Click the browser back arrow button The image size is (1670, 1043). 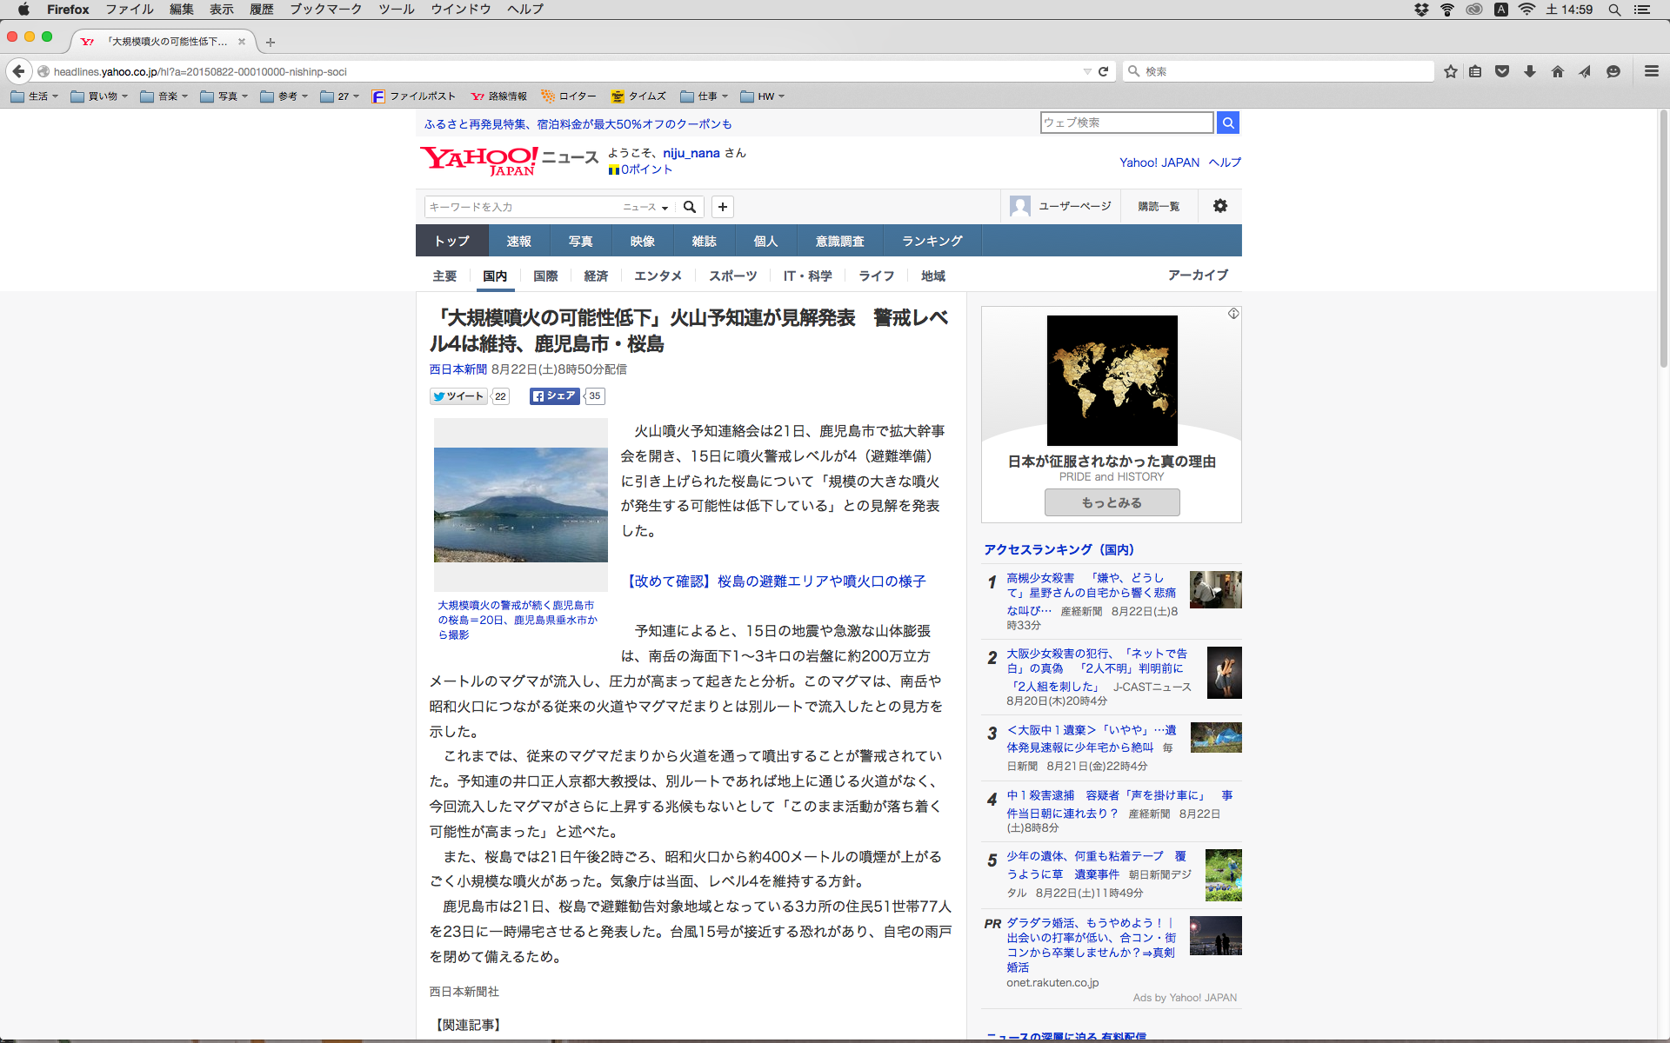[18, 71]
